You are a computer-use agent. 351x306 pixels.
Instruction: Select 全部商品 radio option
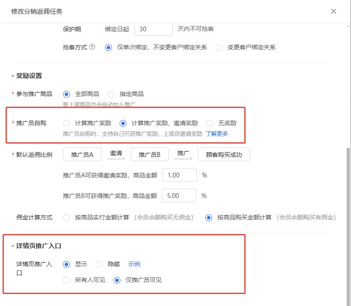pos(66,94)
